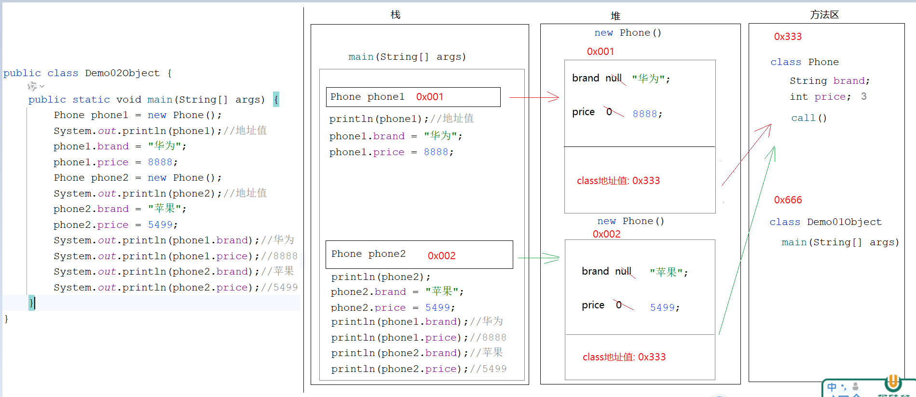
Task: Click the 方法区 heading above the method area
Action: (824, 15)
